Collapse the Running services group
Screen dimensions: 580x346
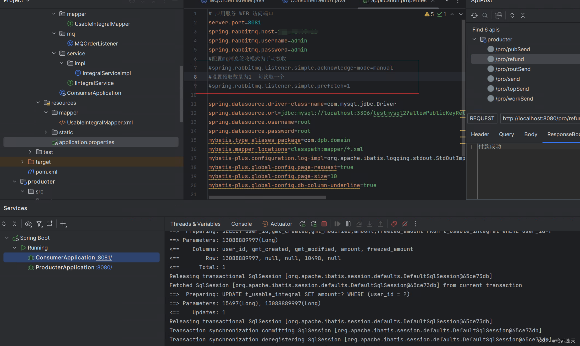15,248
